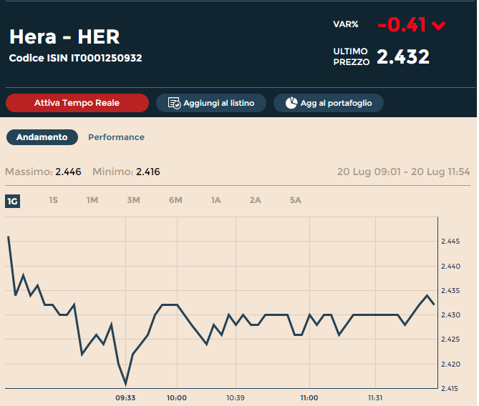Click the red down arrow beside -0.41
Image resolution: width=479 pixels, height=406 pixels.
(x=438, y=26)
